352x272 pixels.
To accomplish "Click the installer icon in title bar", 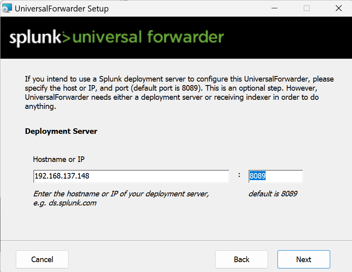I will (7, 8).
